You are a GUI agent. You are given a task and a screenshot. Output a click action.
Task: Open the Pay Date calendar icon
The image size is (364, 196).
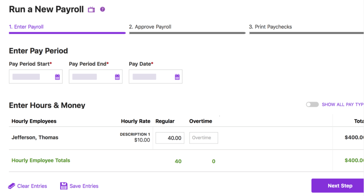(177, 76)
